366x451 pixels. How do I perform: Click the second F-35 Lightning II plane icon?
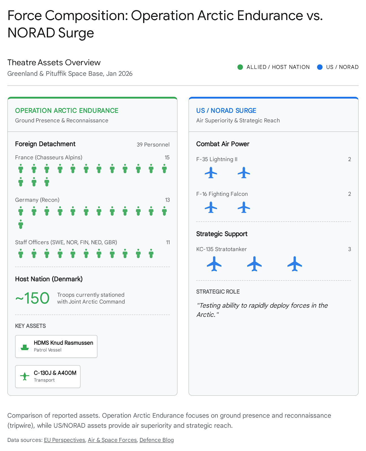tap(244, 173)
